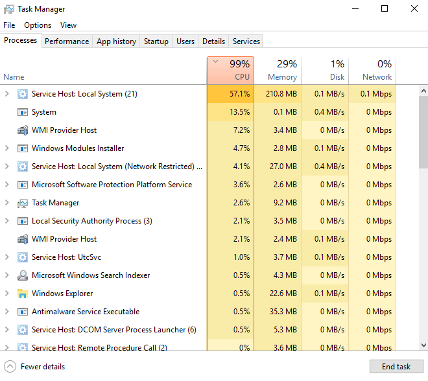Sort processes by the Memory column header
Screen dimensions: 428x381
coord(278,71)
